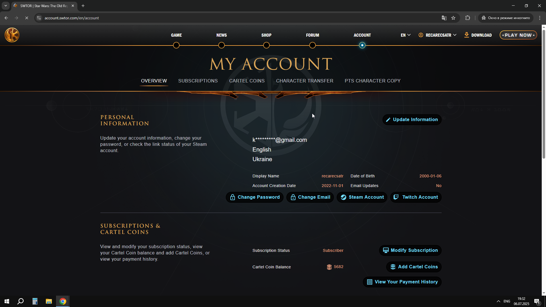Viewport: 546px width, 307px height.
Task: Click the translate page icon in address bar
Action: point(444,18)
